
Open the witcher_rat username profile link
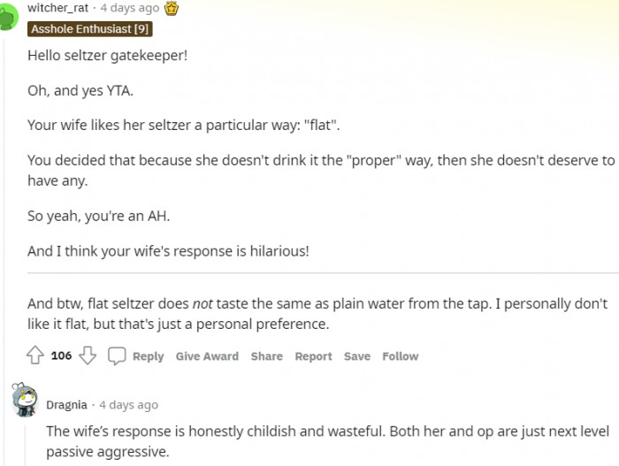[57, 8]
